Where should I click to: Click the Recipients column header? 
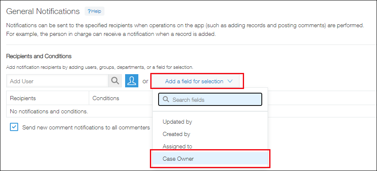(x=23, y=98)
